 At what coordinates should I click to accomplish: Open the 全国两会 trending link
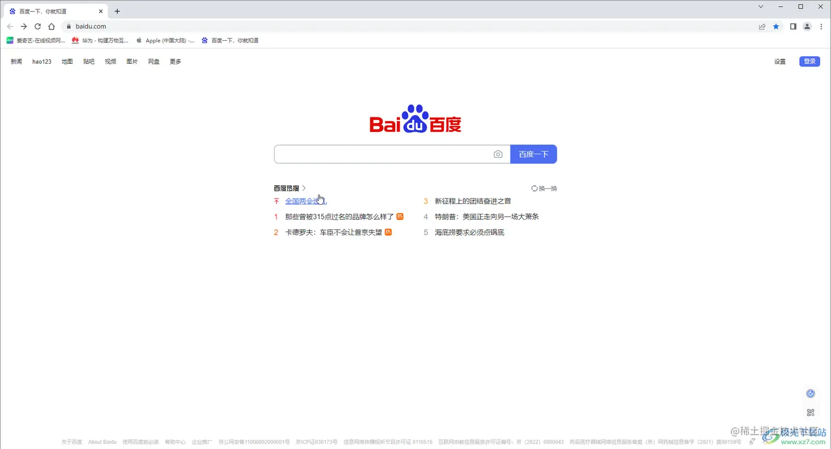(x=302, y=201)
